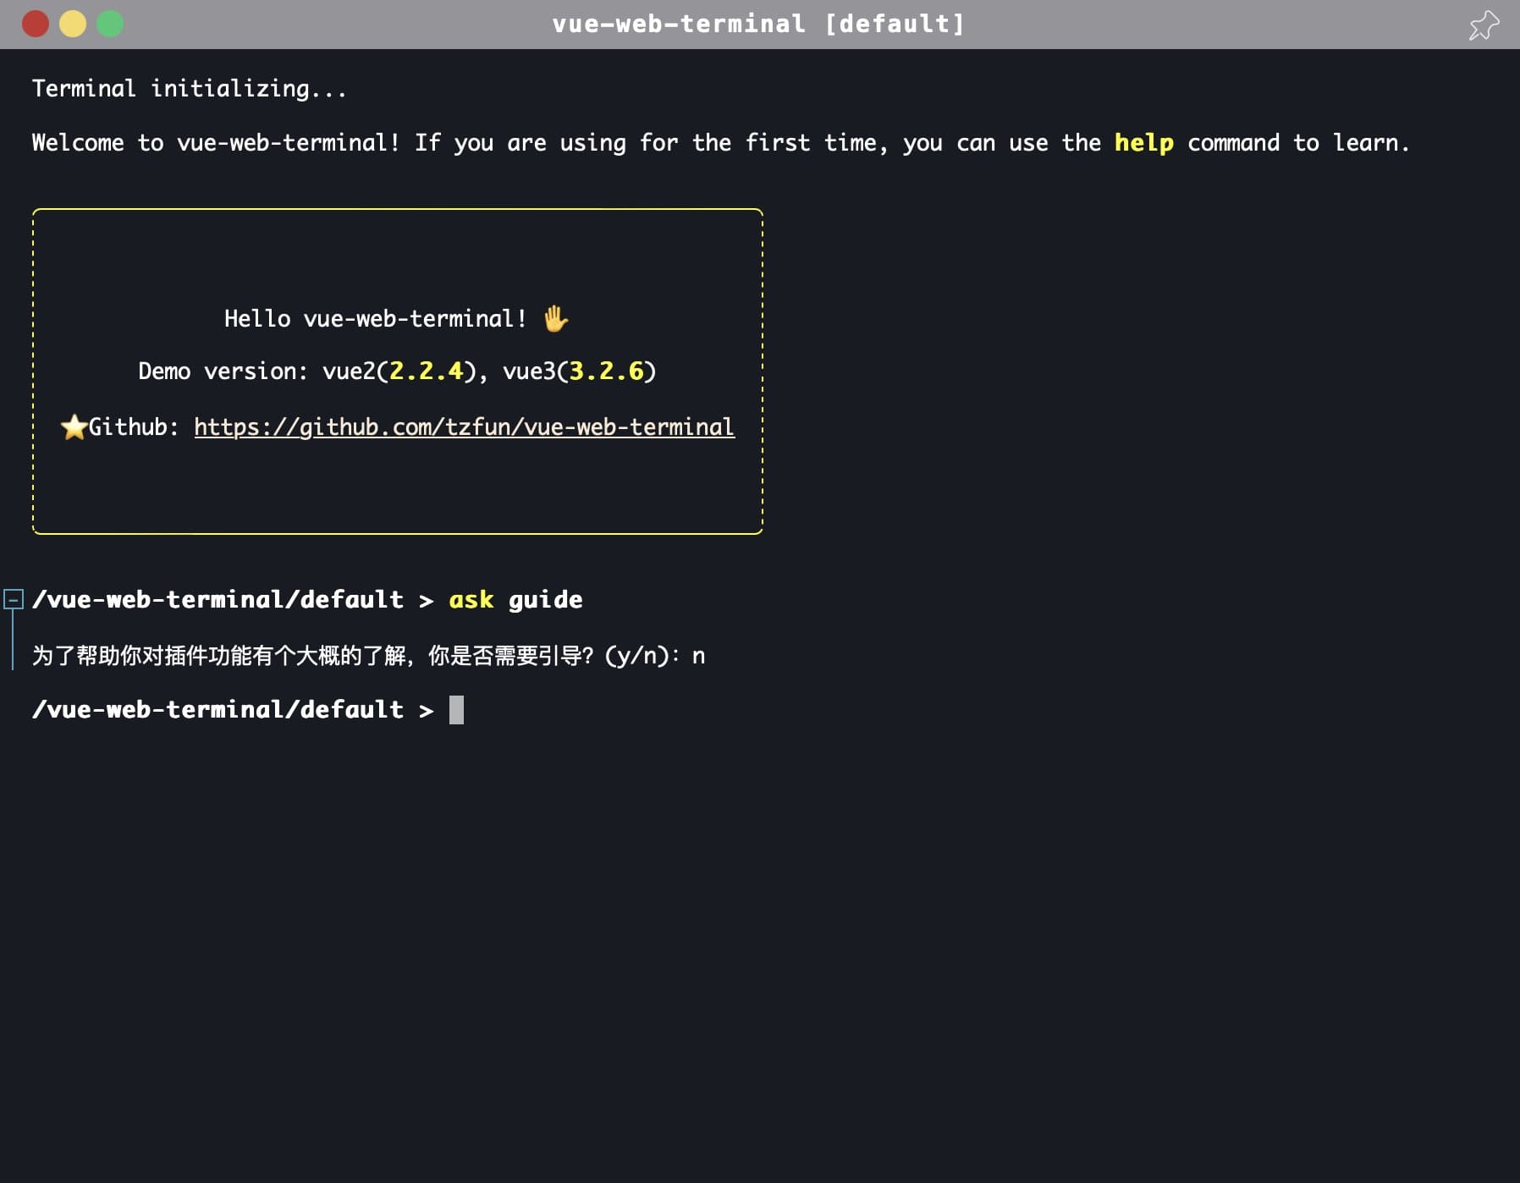Click the 'Hello vue-web-terminal!' greeting text
The image size is (1520, 1183).
pyautogui.click(x=375, y=319)
